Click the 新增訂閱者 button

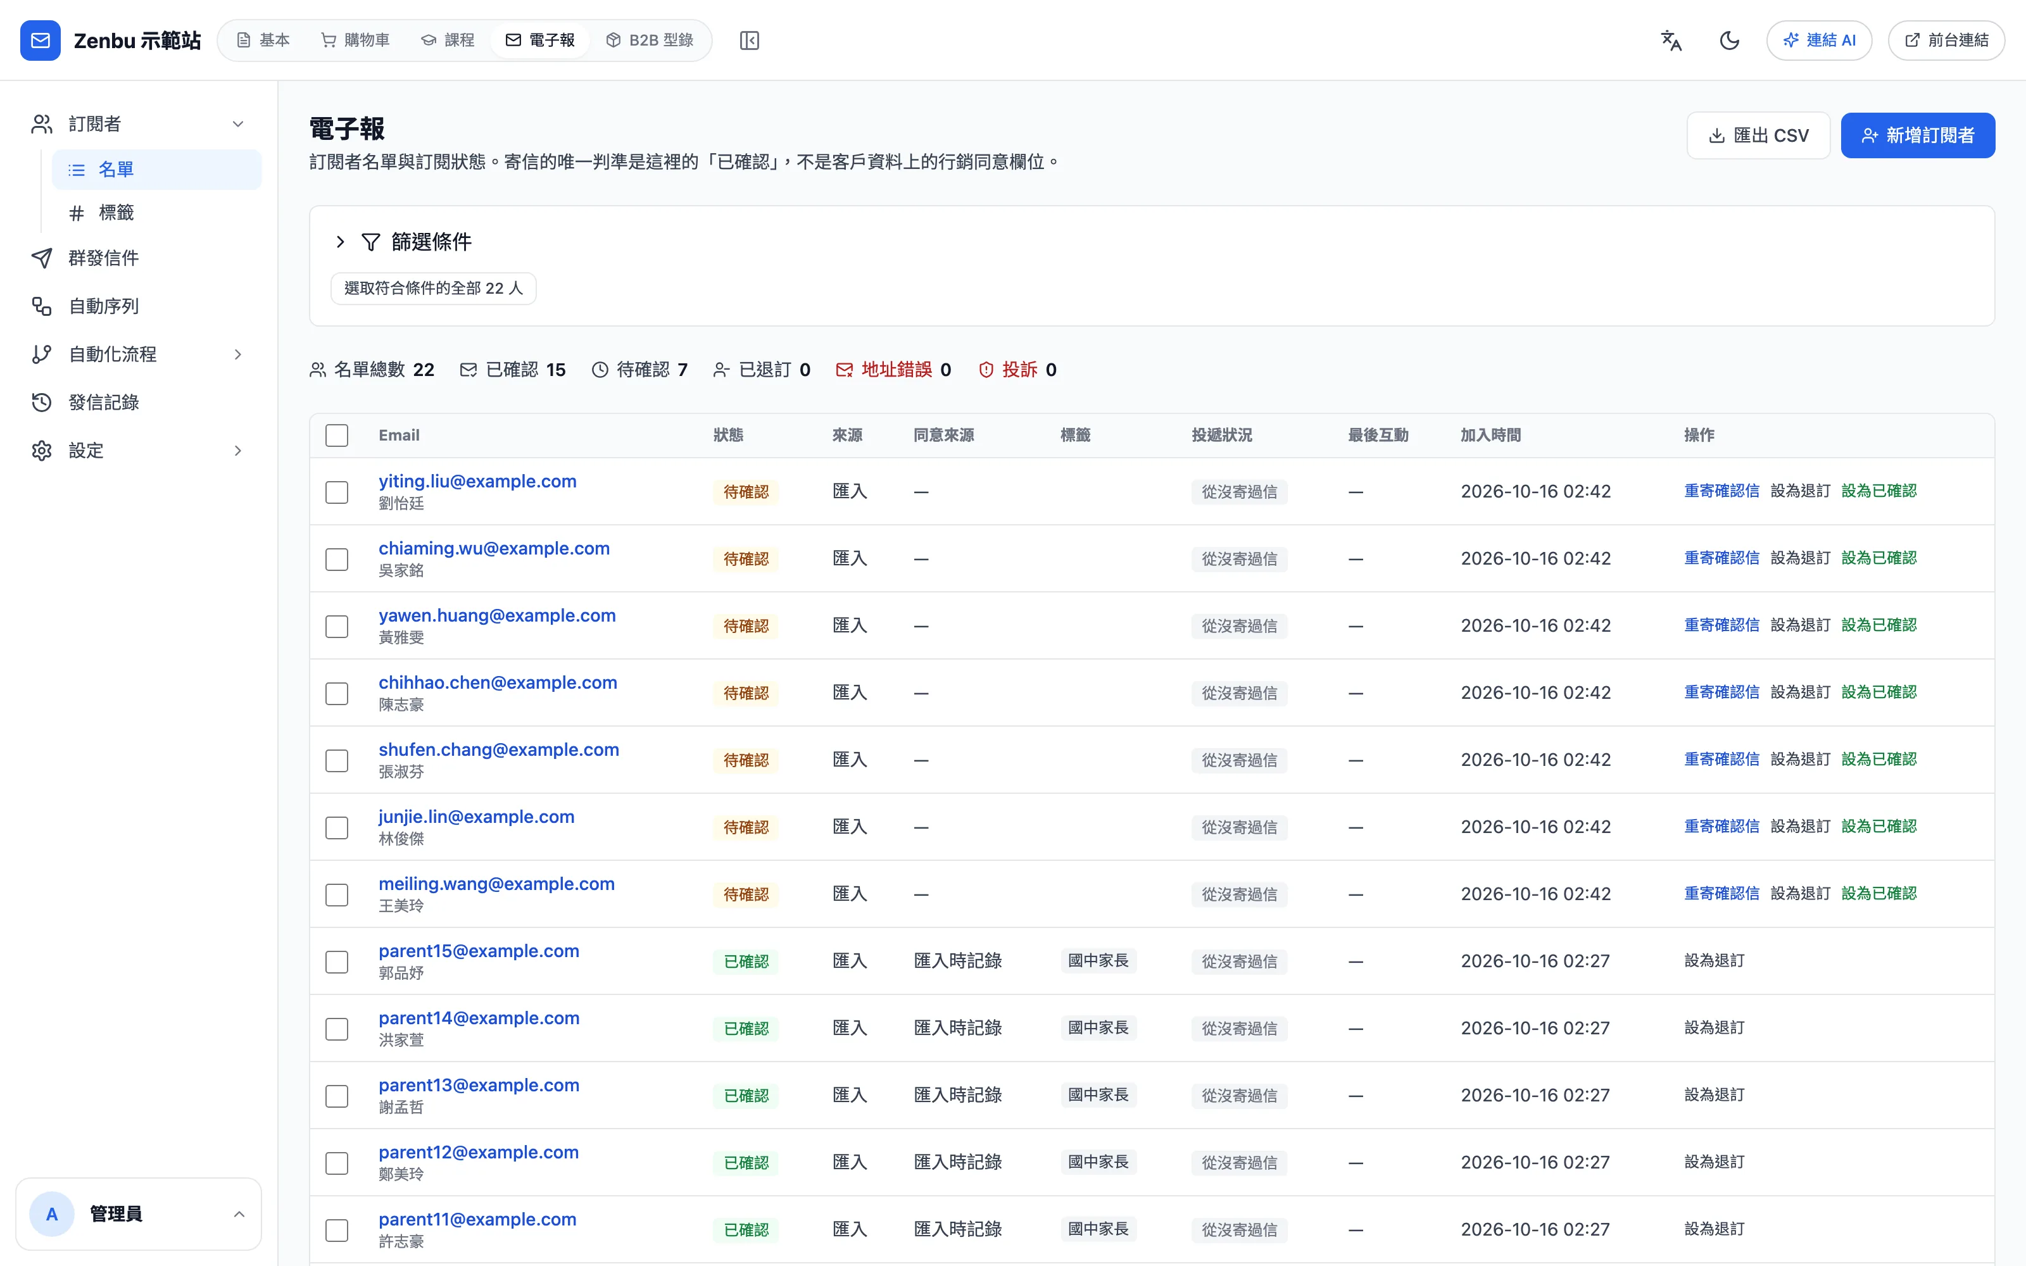point(1917,135)
